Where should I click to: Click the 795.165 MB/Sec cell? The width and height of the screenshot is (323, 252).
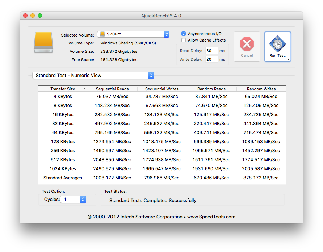pos(112,132)
